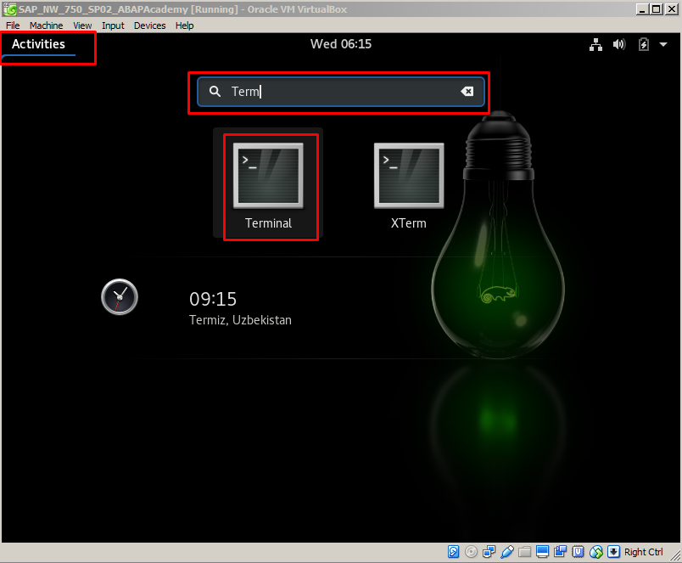Maximize the VirtualBox window
Screen dimensions: 682x563
(657, 9)
